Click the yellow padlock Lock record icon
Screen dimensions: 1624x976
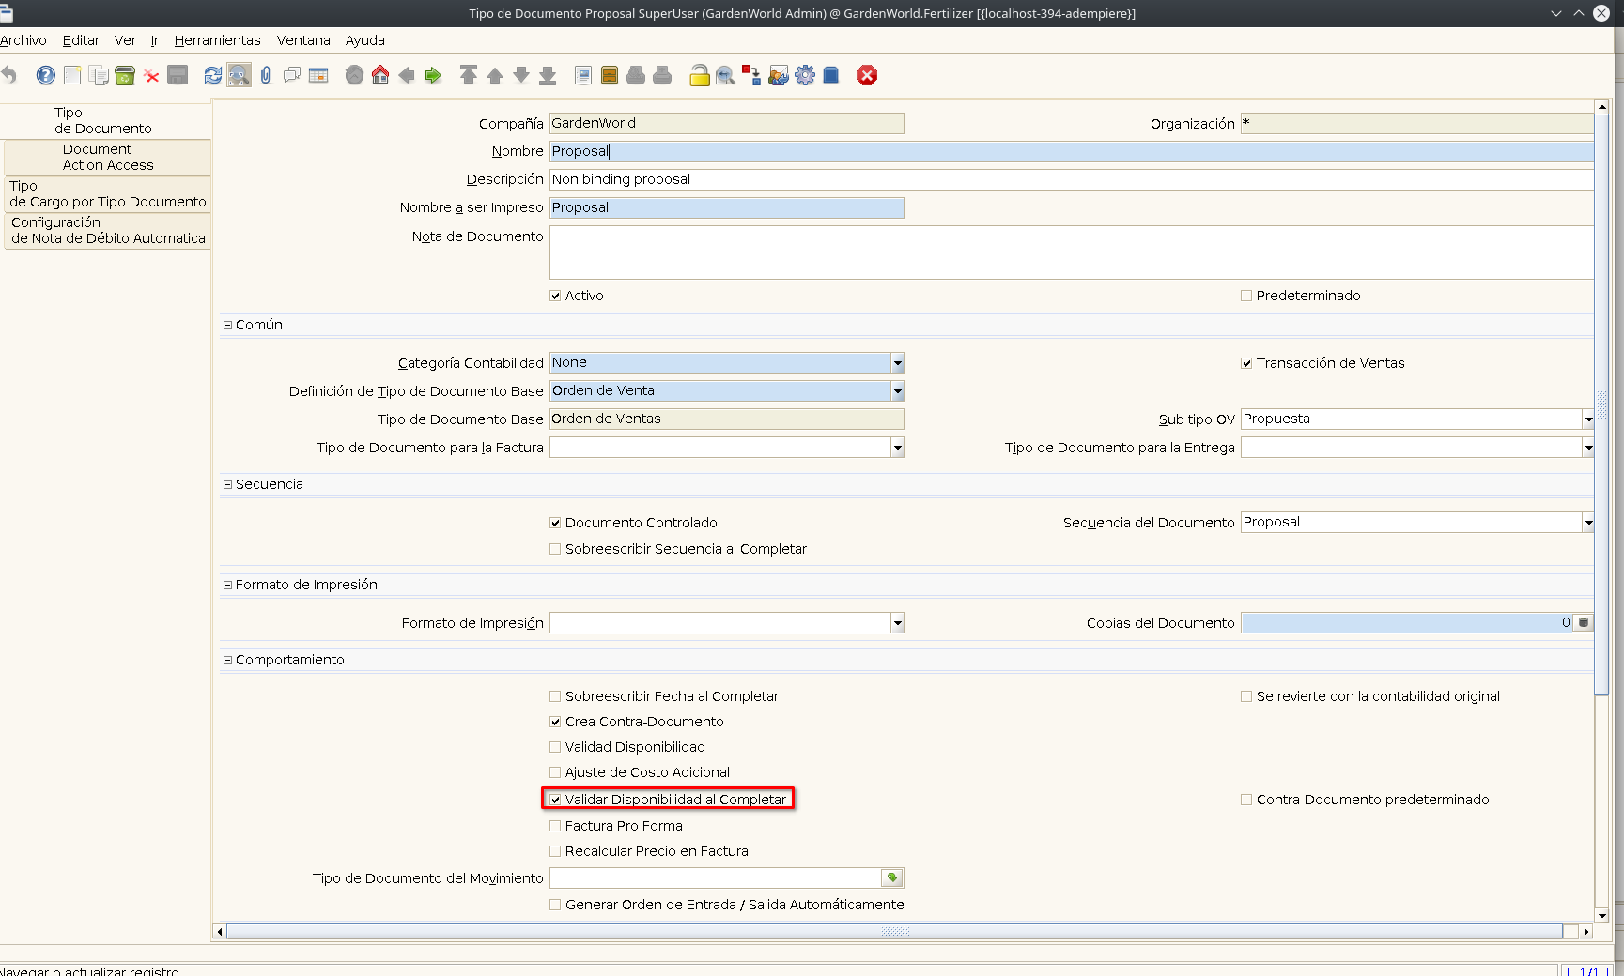pyautogui.click(x=699, y=75)
